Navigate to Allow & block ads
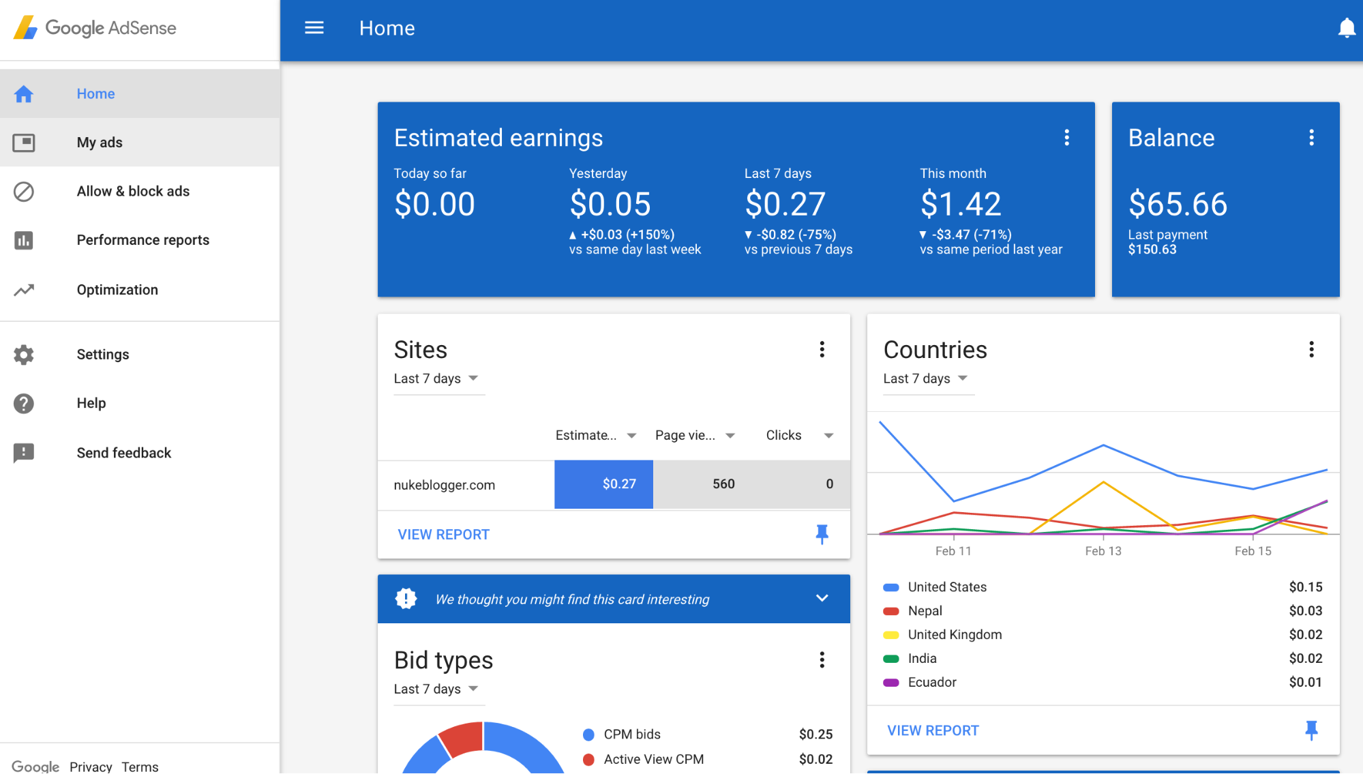The width and height of the screenshot is (1363, 774). point(133,191)
